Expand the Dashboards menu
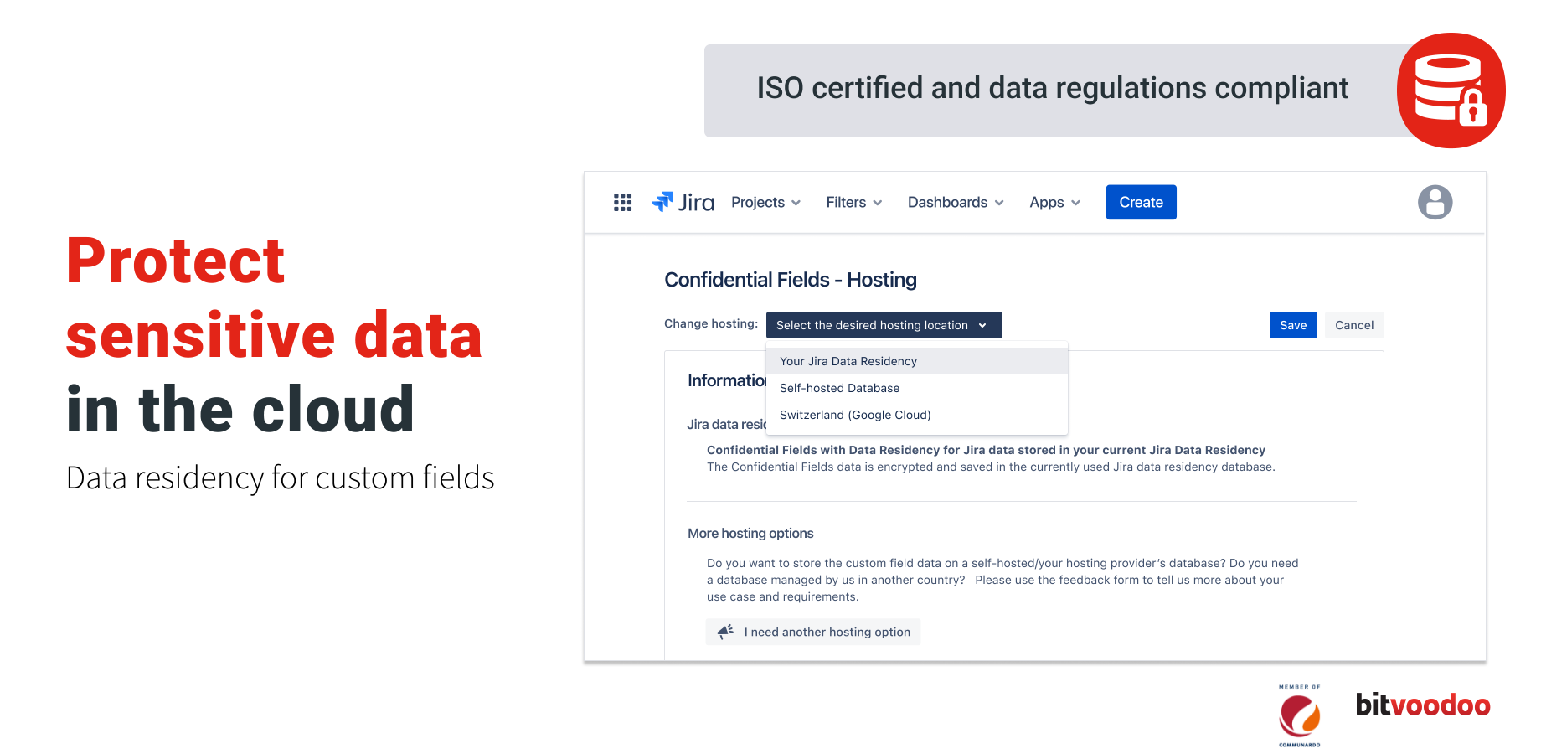Image resolution: width=1541 pixels, height=754 pixels. point(956,203)
